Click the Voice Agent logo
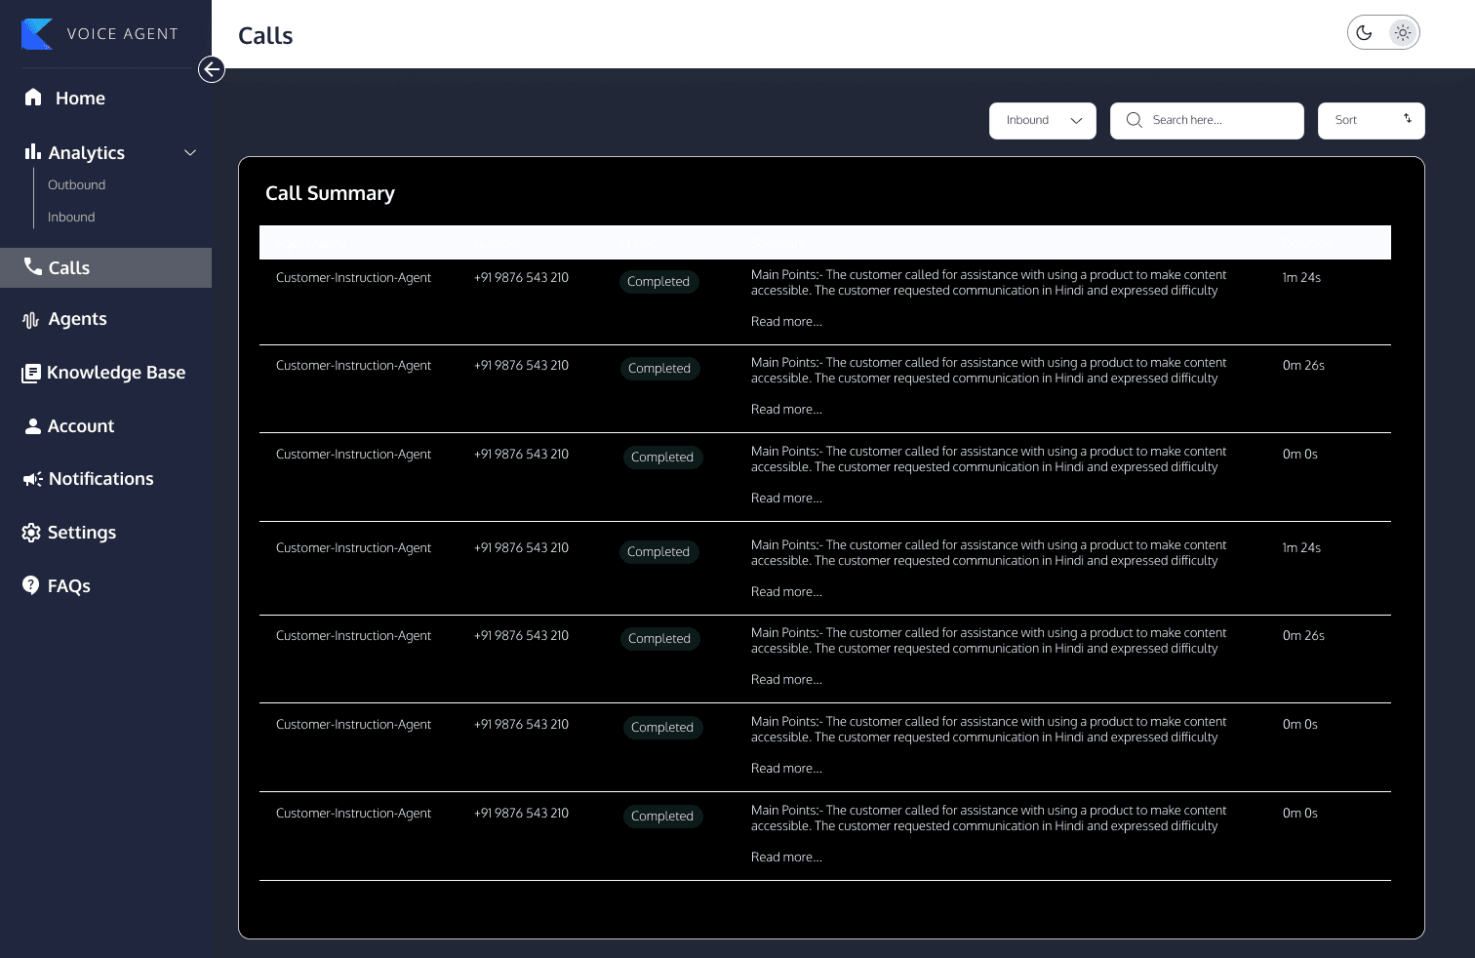This screenshot has width=1475, height=958. click(37, 33)
